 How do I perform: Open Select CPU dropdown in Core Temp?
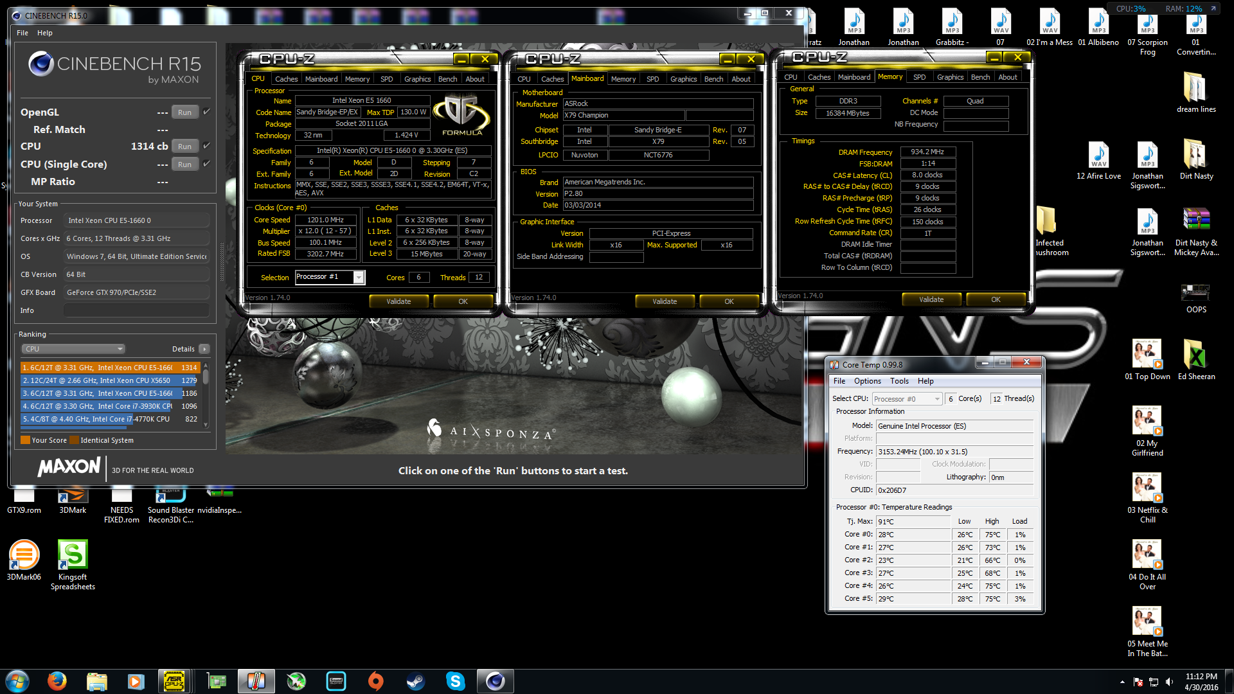point(907,399)
